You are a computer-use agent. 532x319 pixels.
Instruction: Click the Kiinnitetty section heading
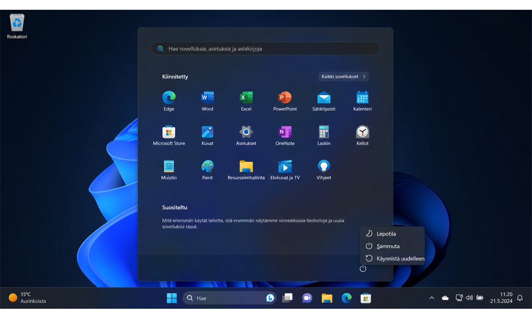point(175,77)
